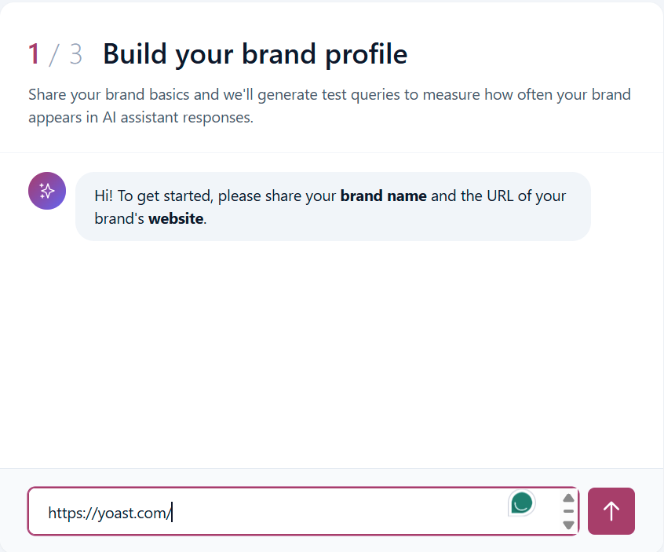The image size is (664, 552).
Task: Click the slash between the step numbers
Action: (x=54, y=55)
